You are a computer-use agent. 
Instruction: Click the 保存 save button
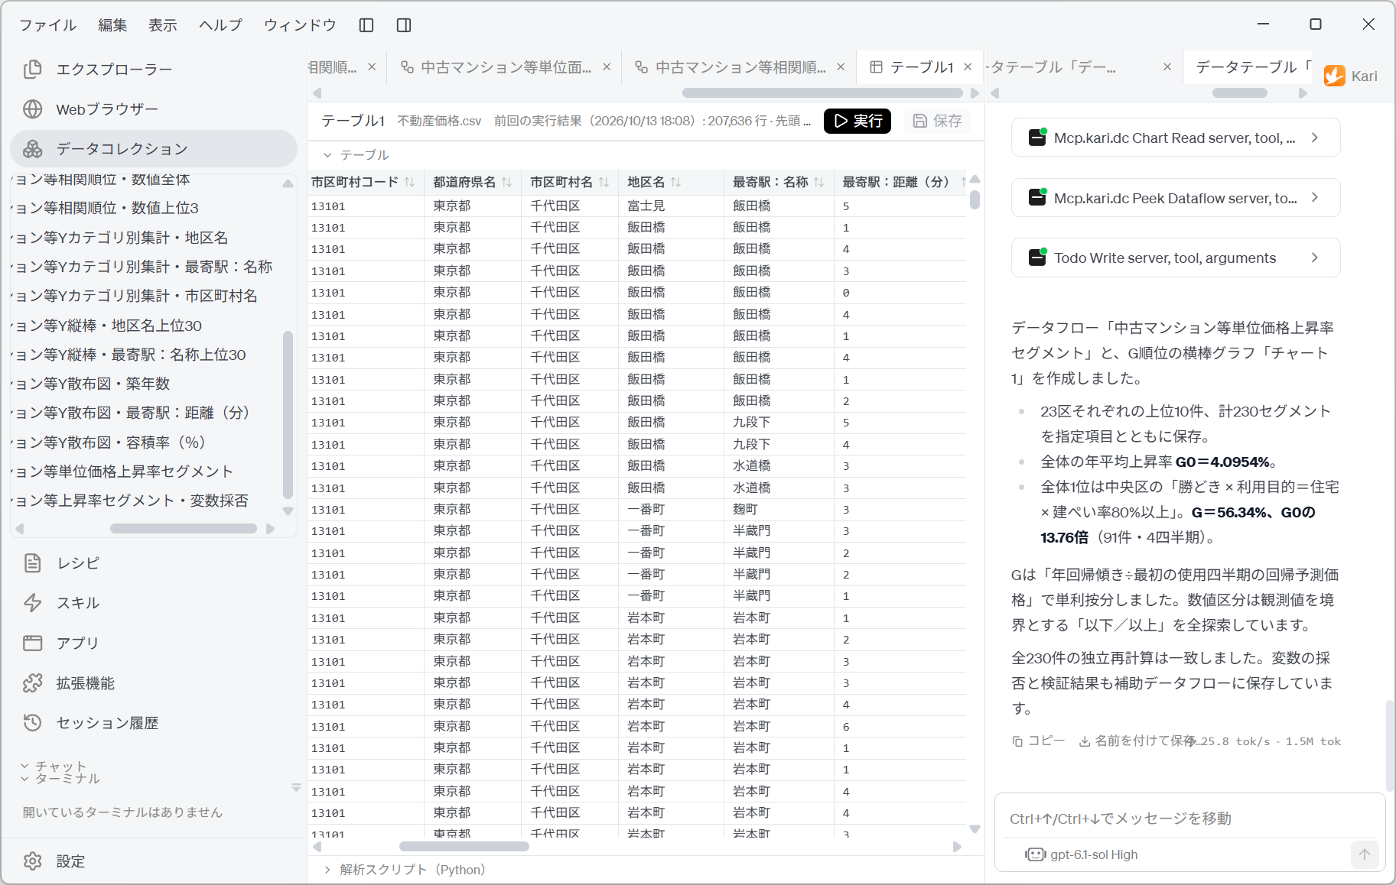pyautogui.click(x=937, y=121)
